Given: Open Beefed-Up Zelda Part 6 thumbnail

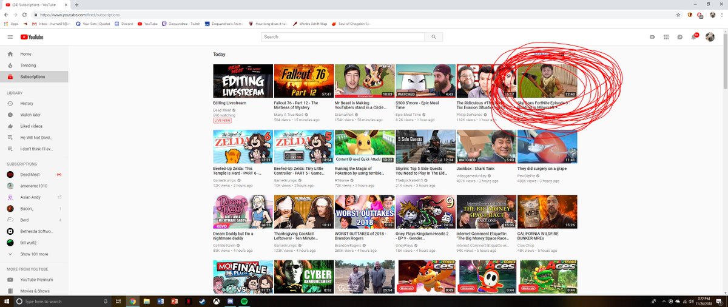Looking at the screenshot, I should 243,146.
